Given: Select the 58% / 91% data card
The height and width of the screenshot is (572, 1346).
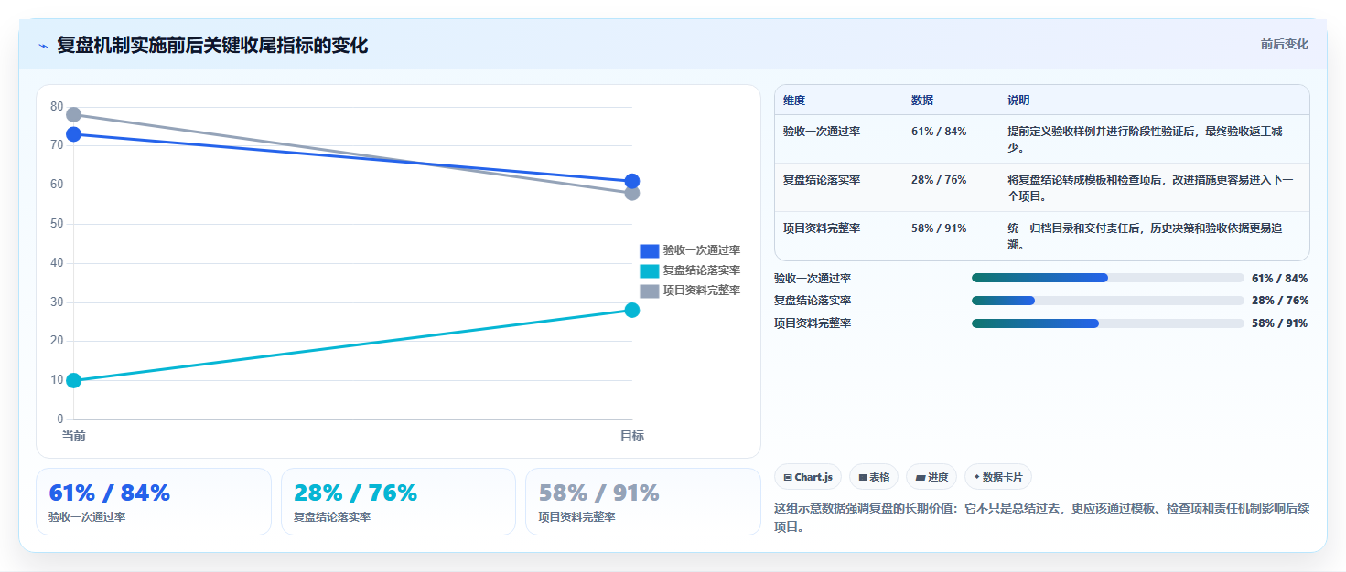Looking at the screenshot, I should tap(642, 502).
